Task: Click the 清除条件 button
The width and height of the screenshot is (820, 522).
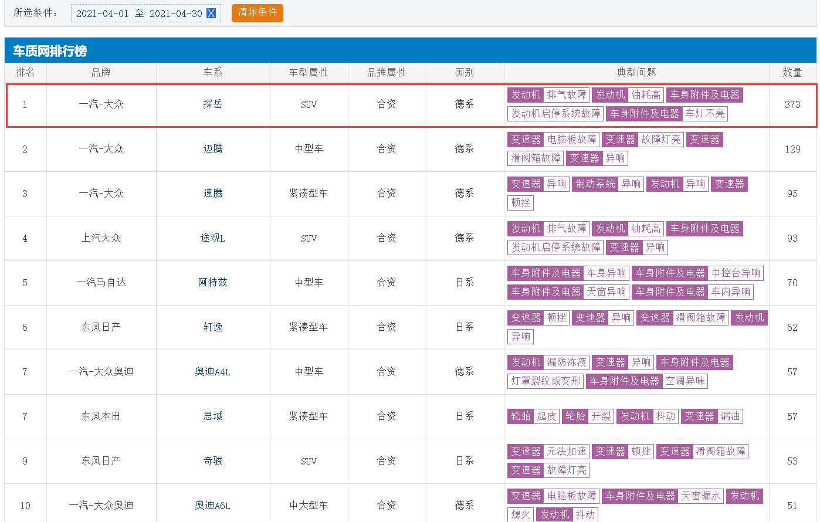Action: click(257, 13)
